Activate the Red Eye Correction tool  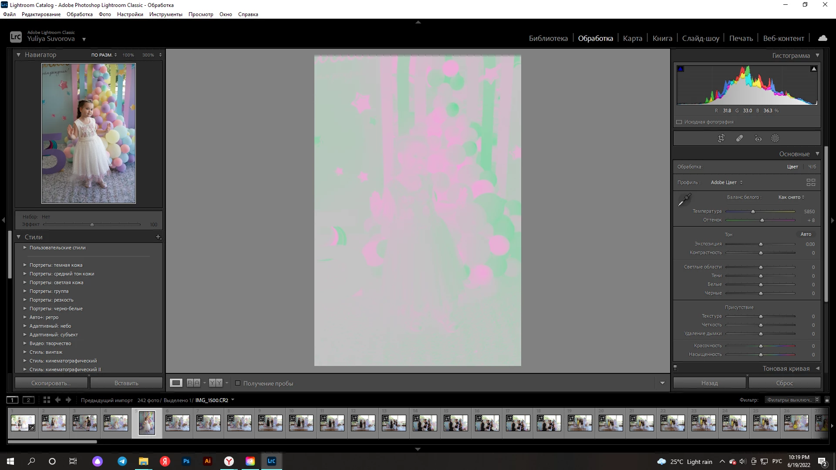(758, 138)
